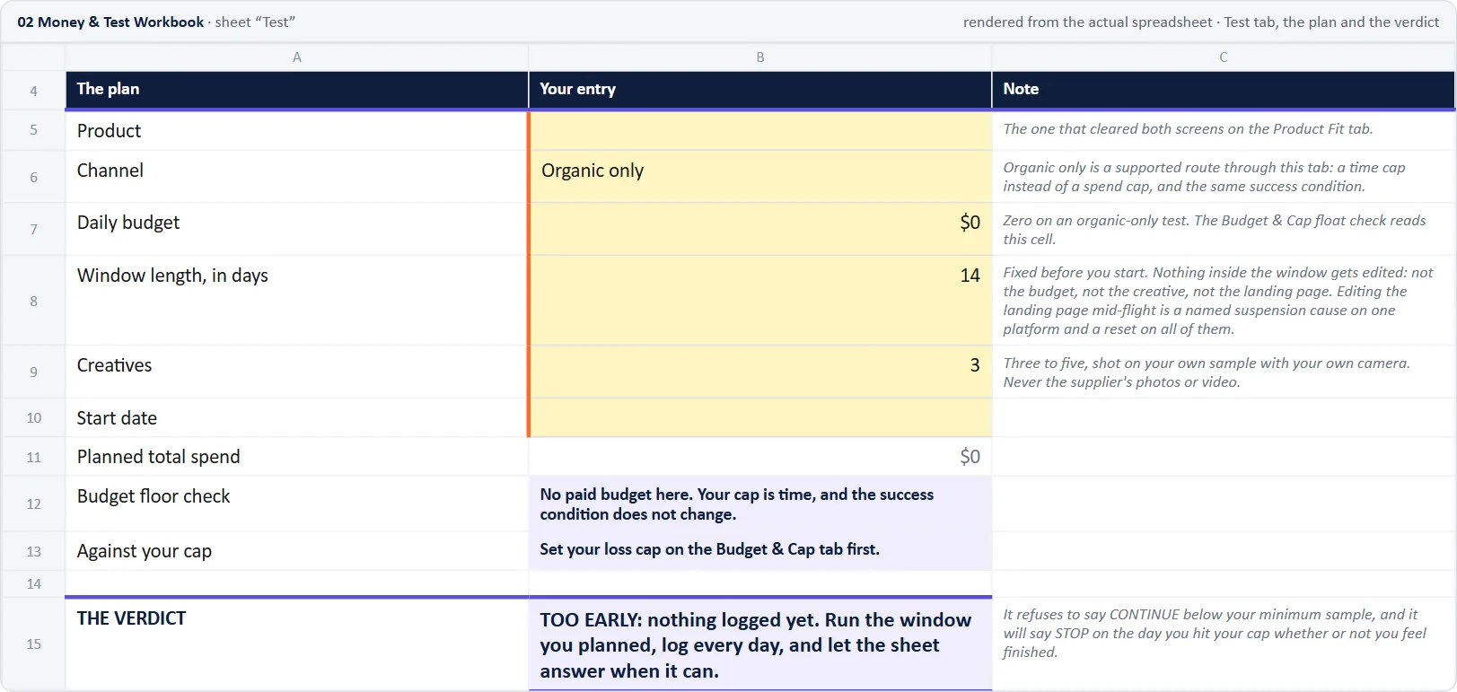Click the note 'Organic only is a supported route'

[1204, 177]
